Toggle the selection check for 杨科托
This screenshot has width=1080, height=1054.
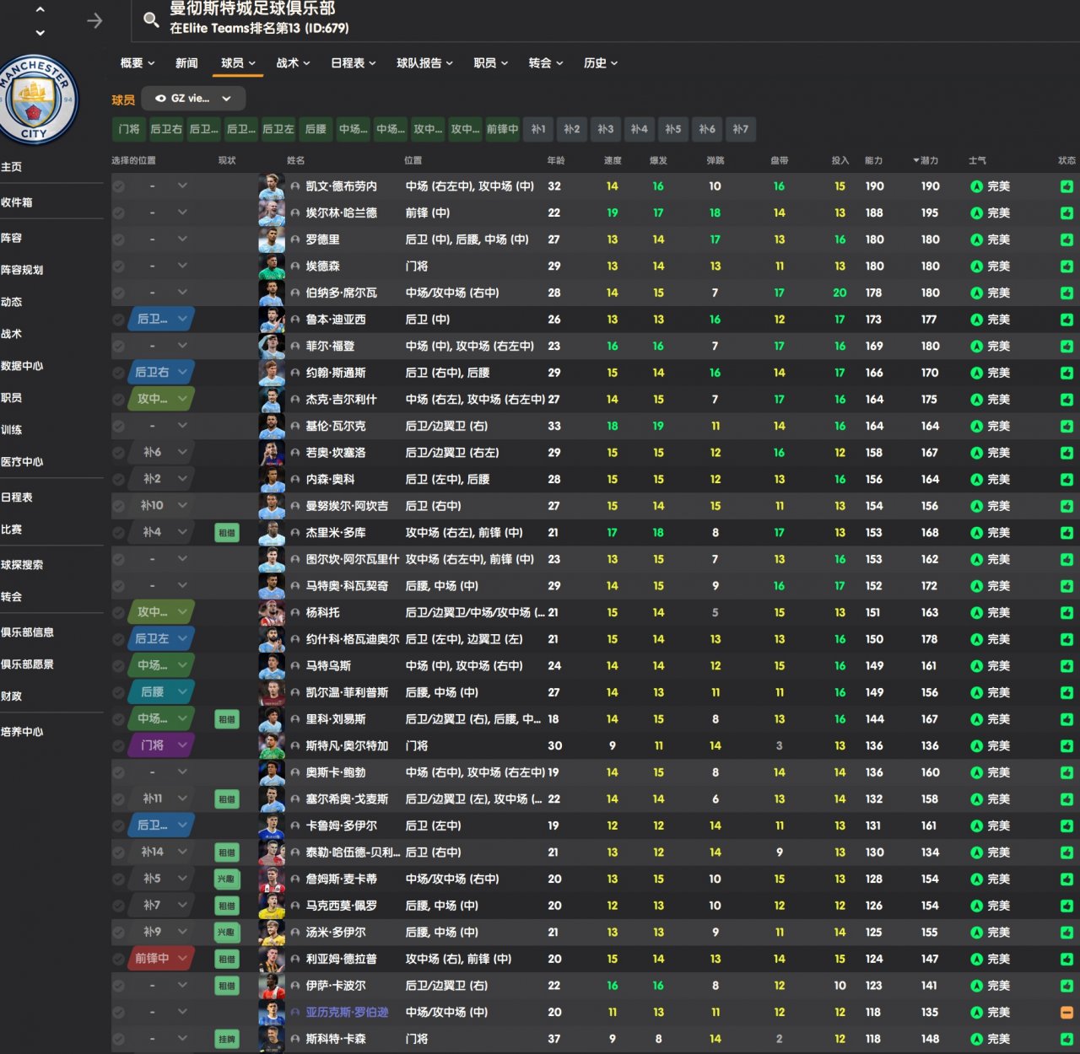click(119, 613)
